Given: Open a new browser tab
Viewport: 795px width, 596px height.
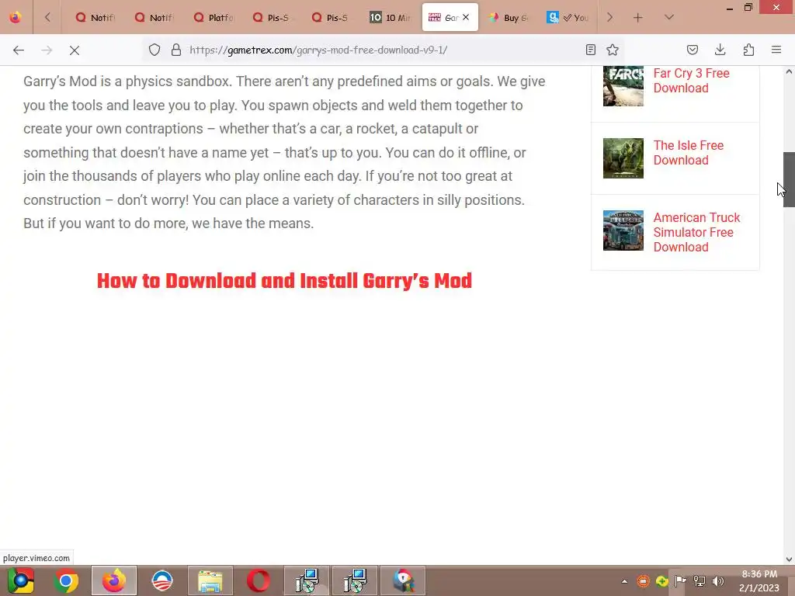Looking at the screenshot, I should (638, 18).
